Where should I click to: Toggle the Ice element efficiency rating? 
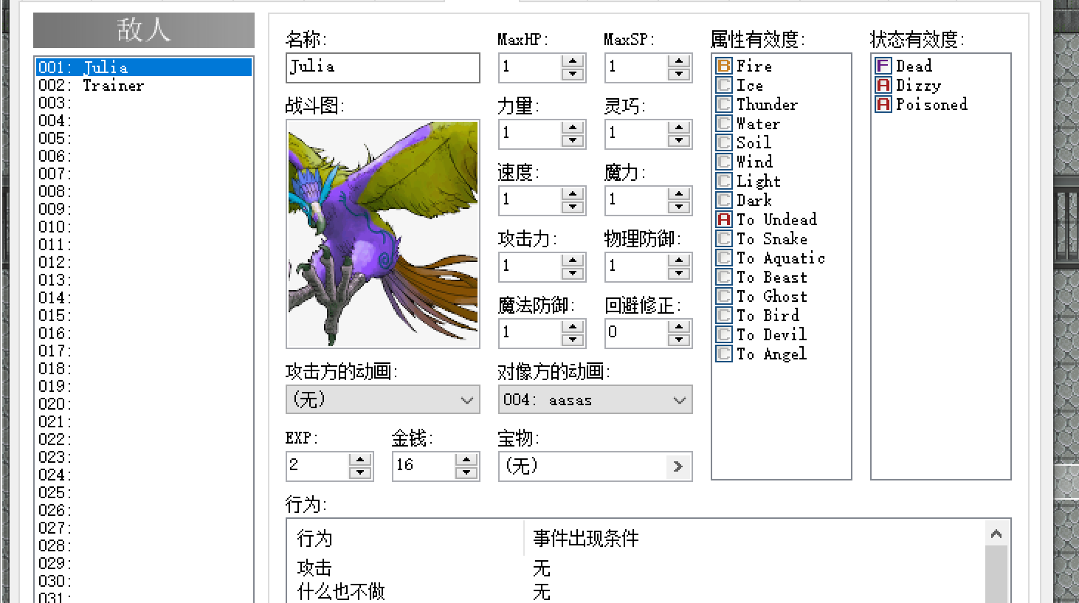(724, 85)
